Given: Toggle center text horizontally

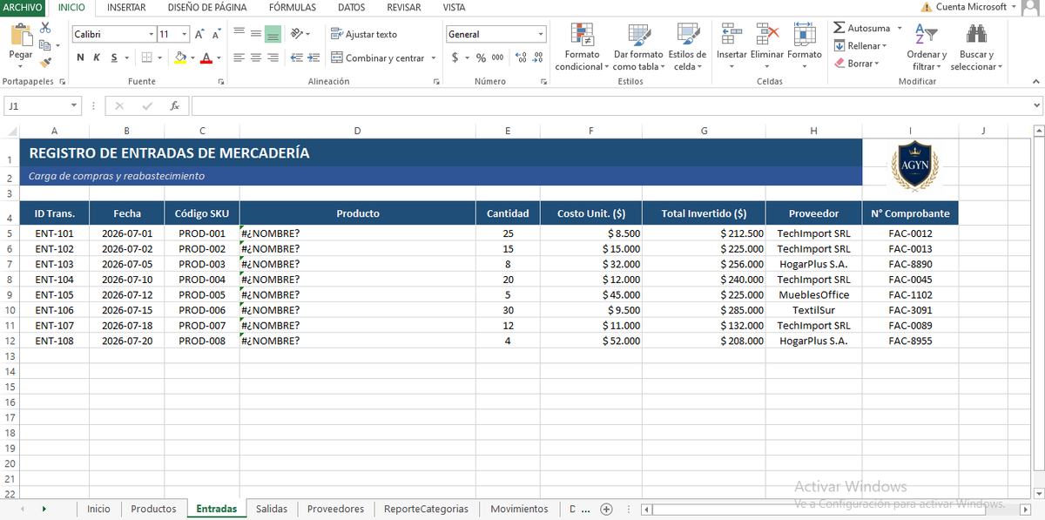Looking at the screenshot, I should click(256, 58).
